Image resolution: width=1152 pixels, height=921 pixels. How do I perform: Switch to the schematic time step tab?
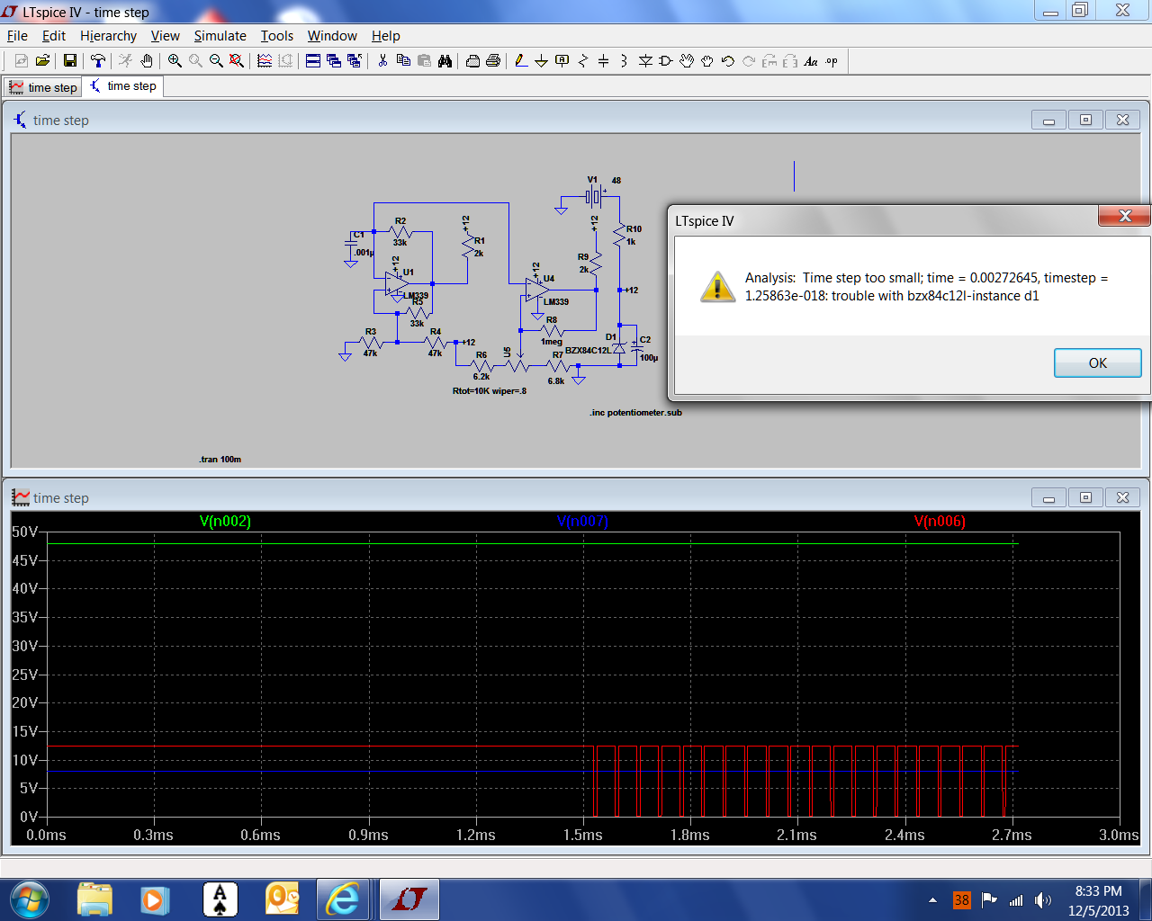[x=123, y=86]
